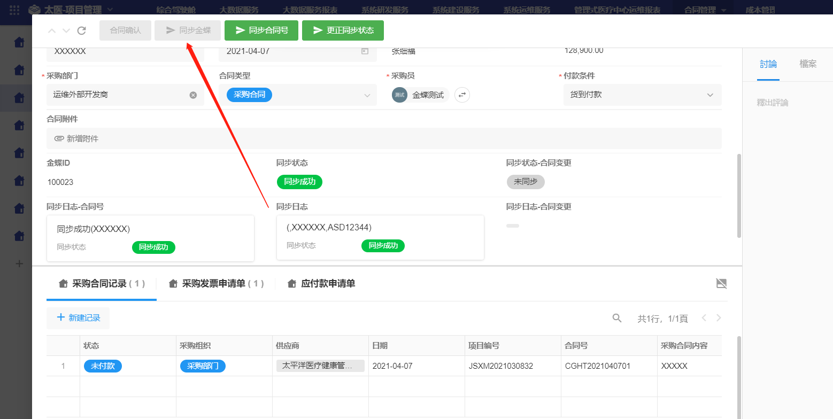Open the (,XXXXXX,ASD12344) sync log card
Screen dimensions: 833x419
pyautogui.click(x=380, y=238)
